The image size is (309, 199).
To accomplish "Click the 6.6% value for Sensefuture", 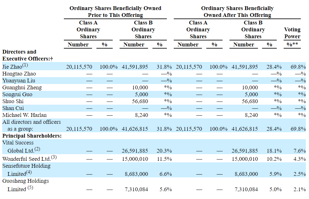I will click(166, 174).
